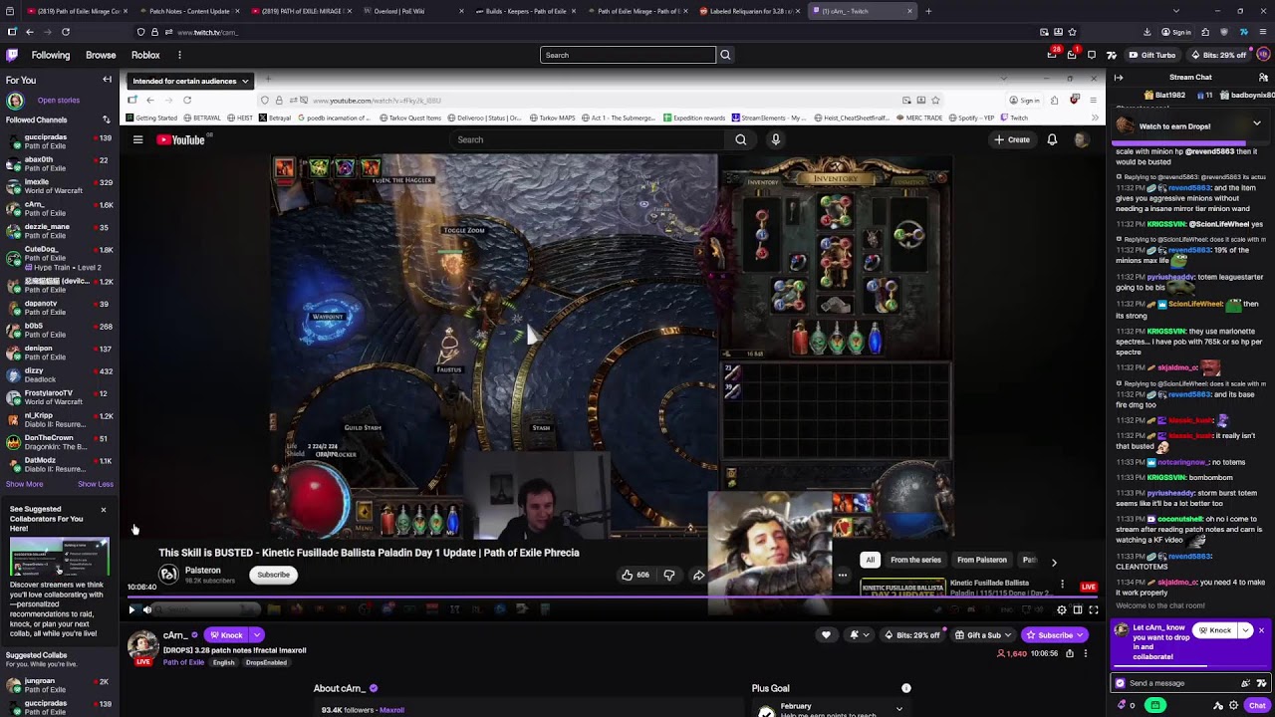The height and width of the screenshot is (717, 1275).
Task: Open the Twitch top nav three-dot menu
Action: click(179, 55)
